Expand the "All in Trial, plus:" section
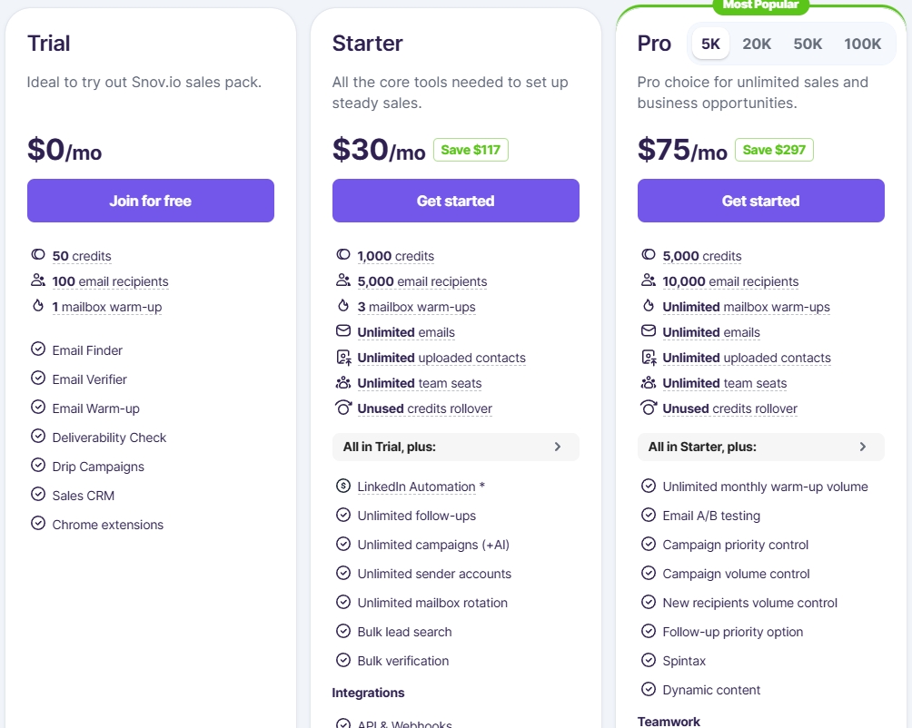 coord(455,447)
